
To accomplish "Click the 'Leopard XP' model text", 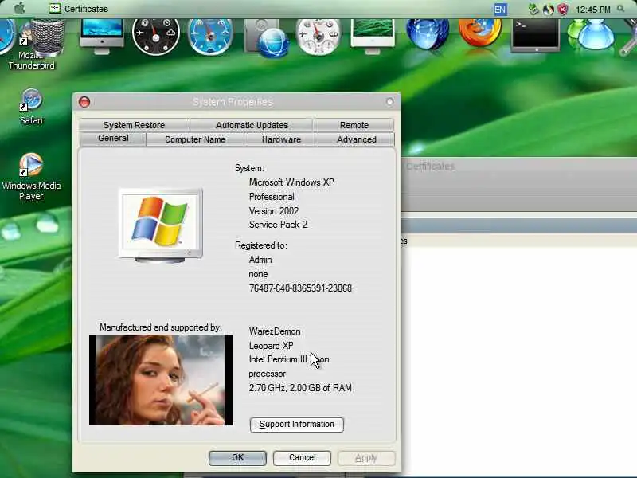I will coord(271,346).
